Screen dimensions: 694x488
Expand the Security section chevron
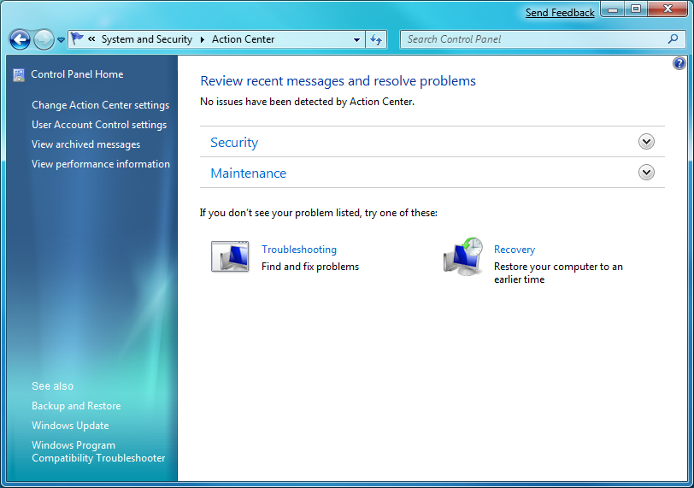[646, 142]
